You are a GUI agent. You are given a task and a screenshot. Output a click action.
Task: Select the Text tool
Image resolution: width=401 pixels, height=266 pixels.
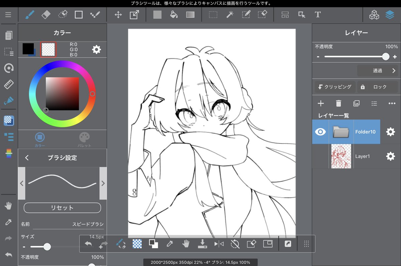coord(318,15)
